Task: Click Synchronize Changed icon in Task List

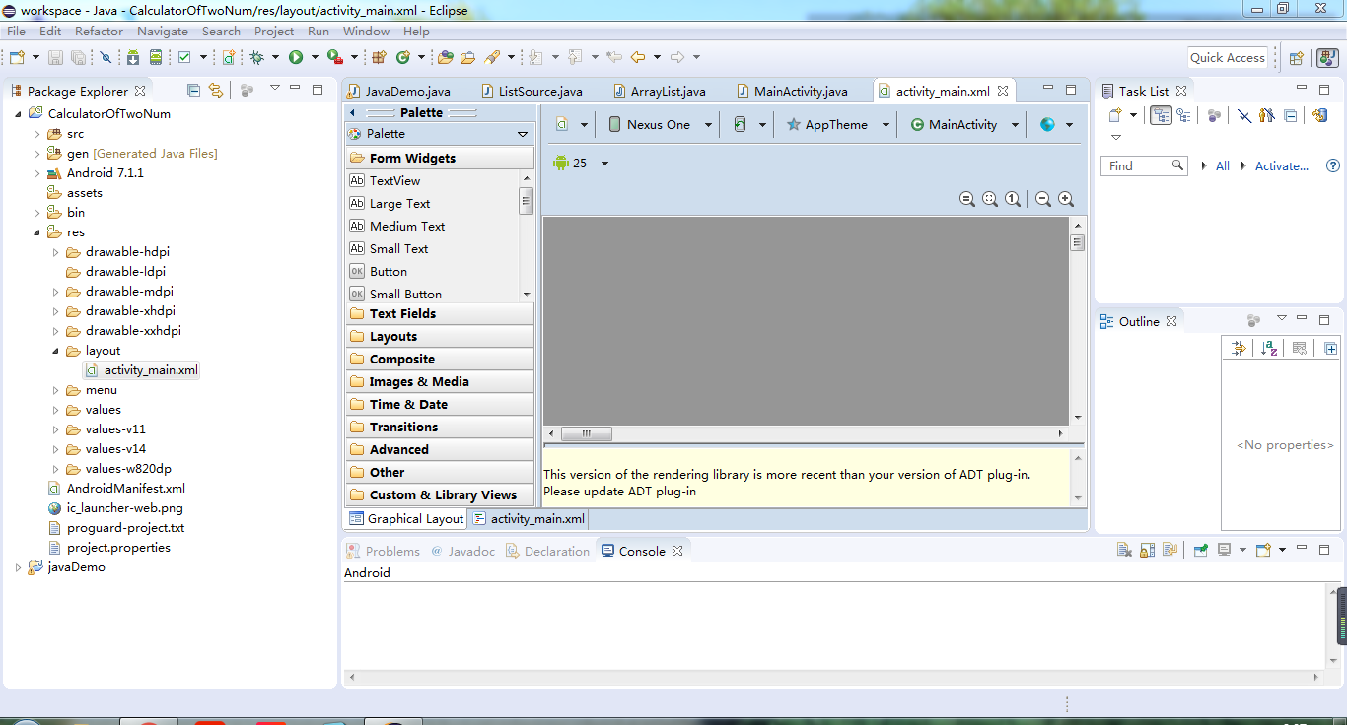Action: tap(1320, 115)
